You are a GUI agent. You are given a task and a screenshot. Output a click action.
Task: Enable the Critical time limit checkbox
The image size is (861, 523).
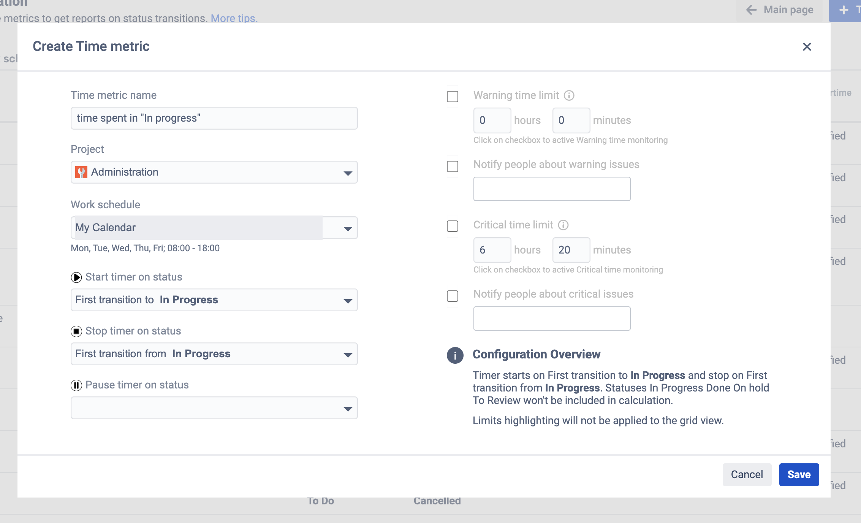point(453,226)
